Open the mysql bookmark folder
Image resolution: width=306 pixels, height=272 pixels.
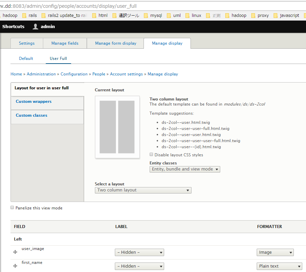tap(153, 16)
